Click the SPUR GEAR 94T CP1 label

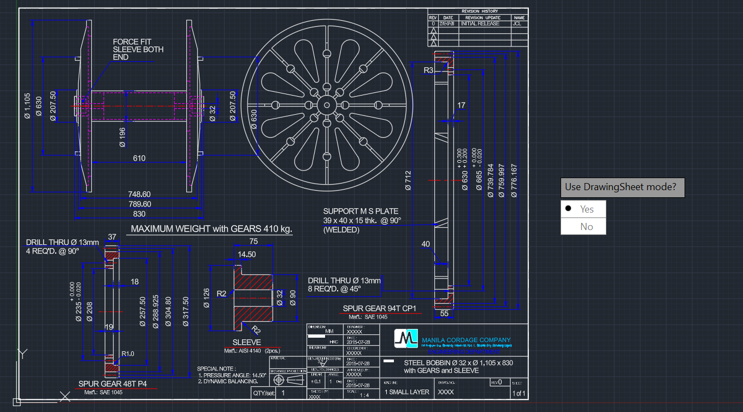coord(379,309)
